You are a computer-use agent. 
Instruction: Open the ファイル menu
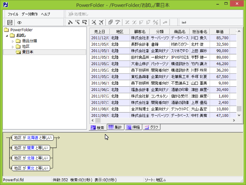pyautogui.click(x=13, y=14)
